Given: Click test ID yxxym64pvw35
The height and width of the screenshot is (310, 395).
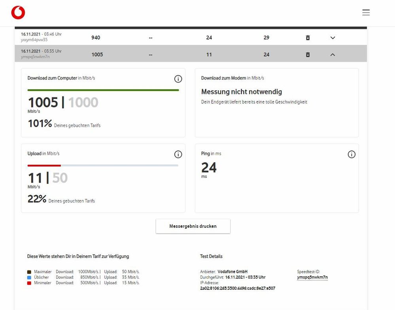Looking at the screenshot, I should tap(34, 40).
